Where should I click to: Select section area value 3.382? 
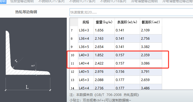coord(151,47)
